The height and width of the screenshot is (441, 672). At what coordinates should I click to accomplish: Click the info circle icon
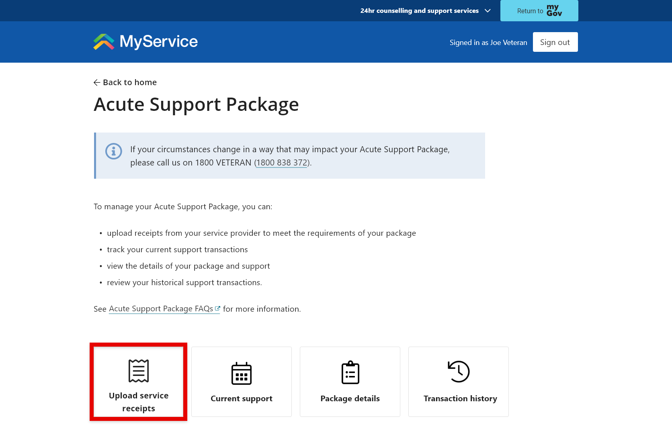pyautogui.click(x=114, y=151)
